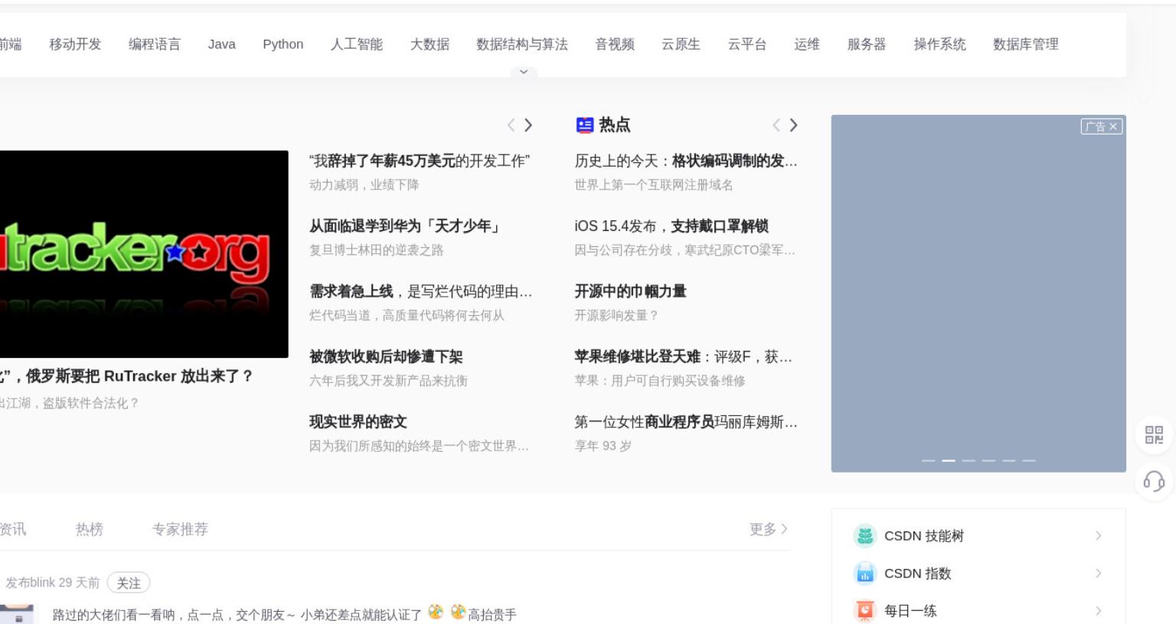Click subtitle 享年 93 岁
Viewport: 1176px width, 624px height.
coord(603,446)
